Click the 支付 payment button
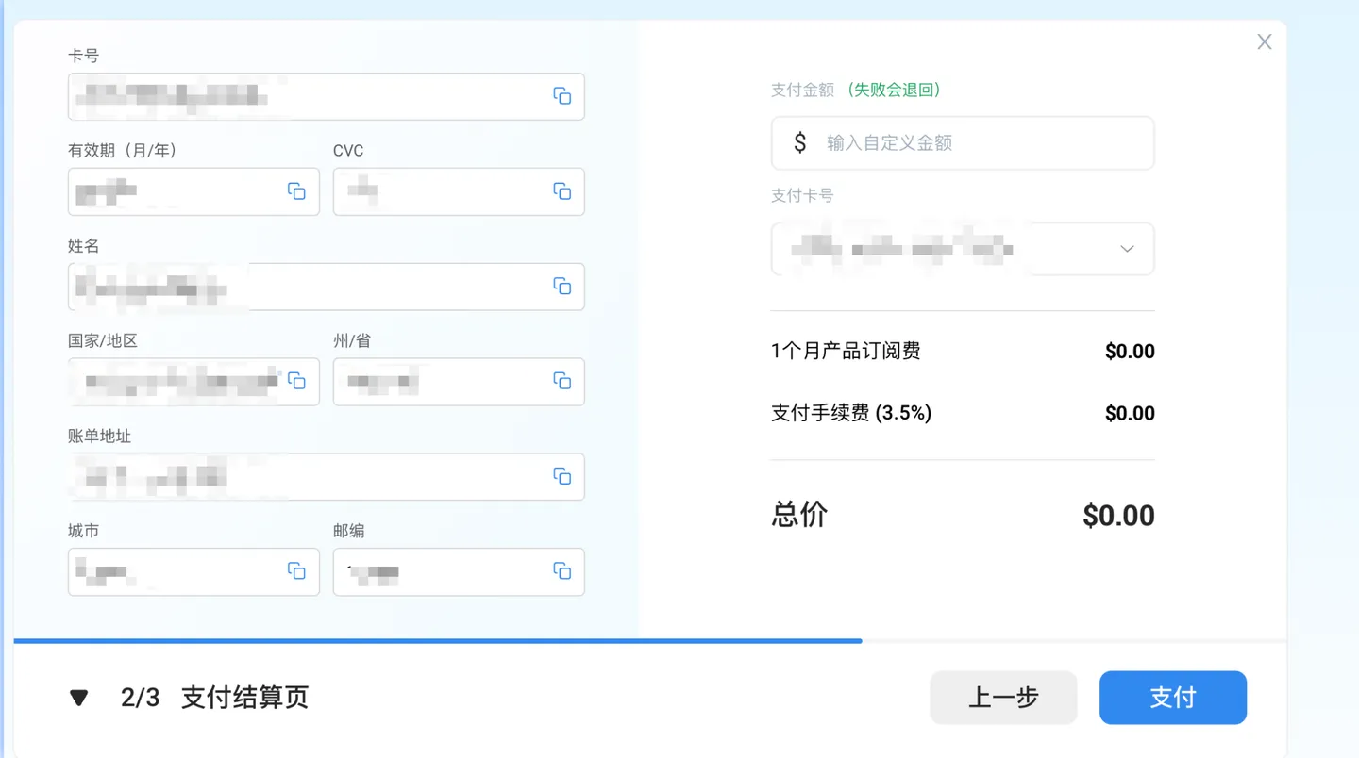1359x758 pixels. coord(1172,697)
